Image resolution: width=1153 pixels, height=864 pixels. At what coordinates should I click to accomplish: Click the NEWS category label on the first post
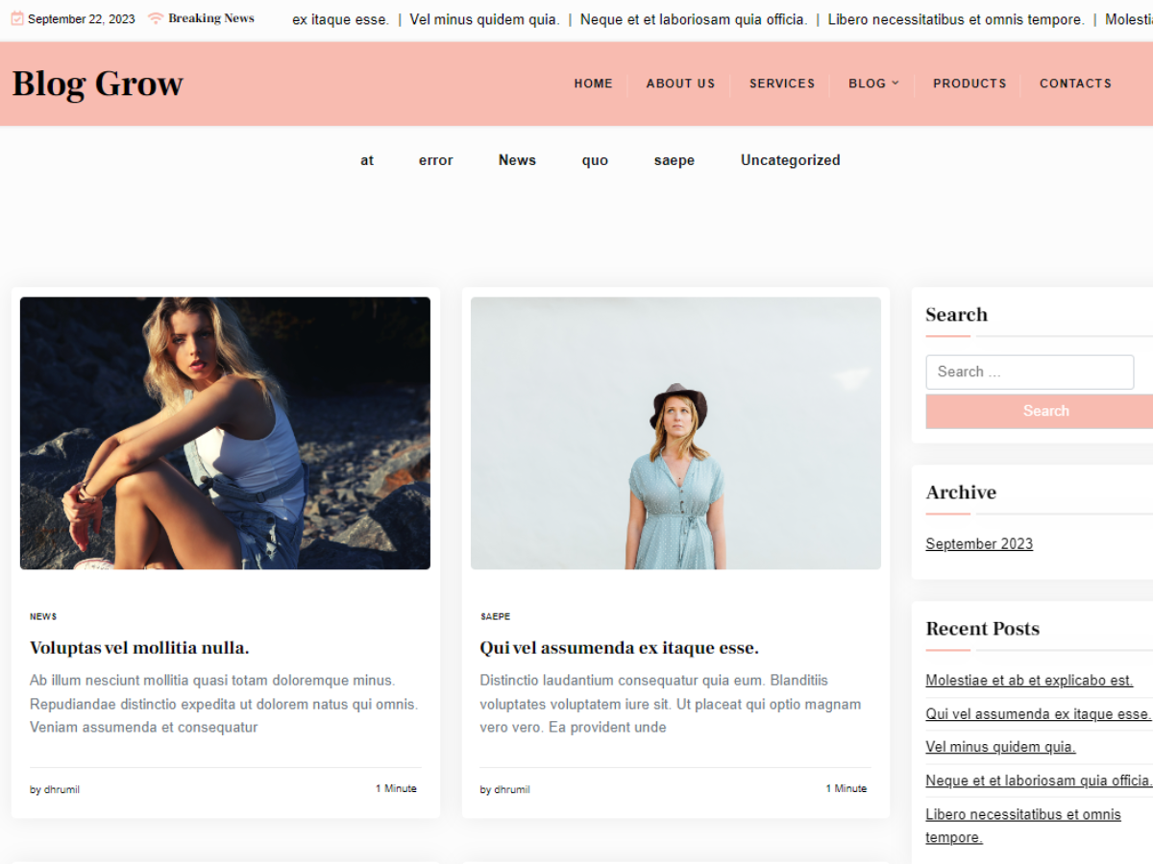pos(43,616)
